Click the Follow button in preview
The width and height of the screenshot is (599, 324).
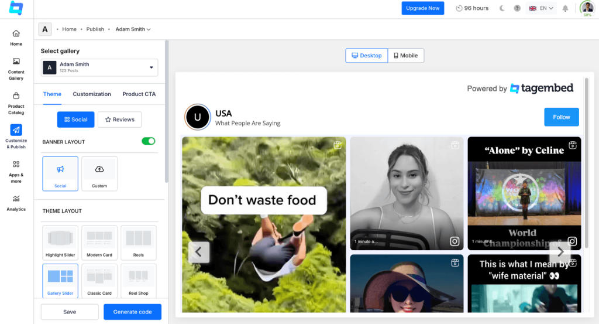point(561,117)
